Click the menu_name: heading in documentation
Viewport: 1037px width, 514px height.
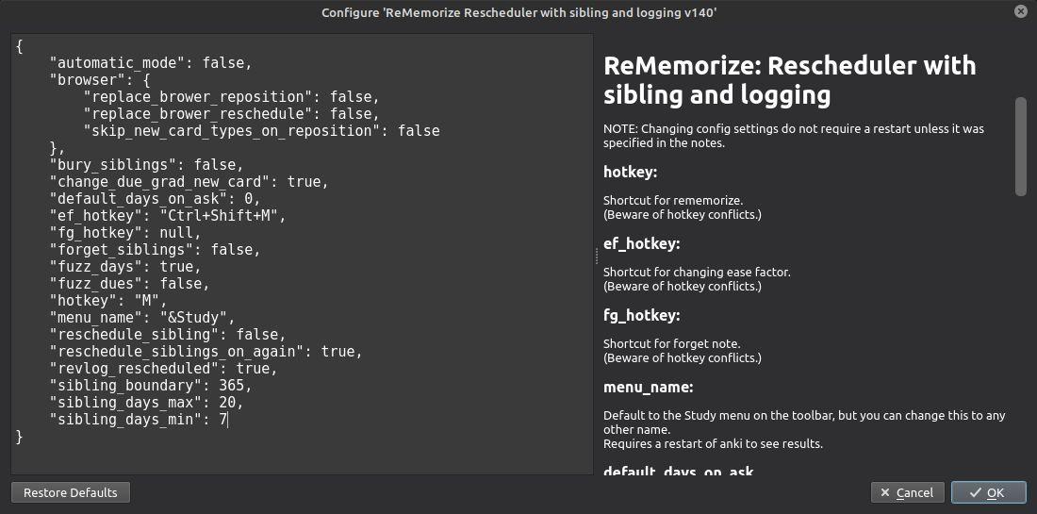(x=649, y=387)
